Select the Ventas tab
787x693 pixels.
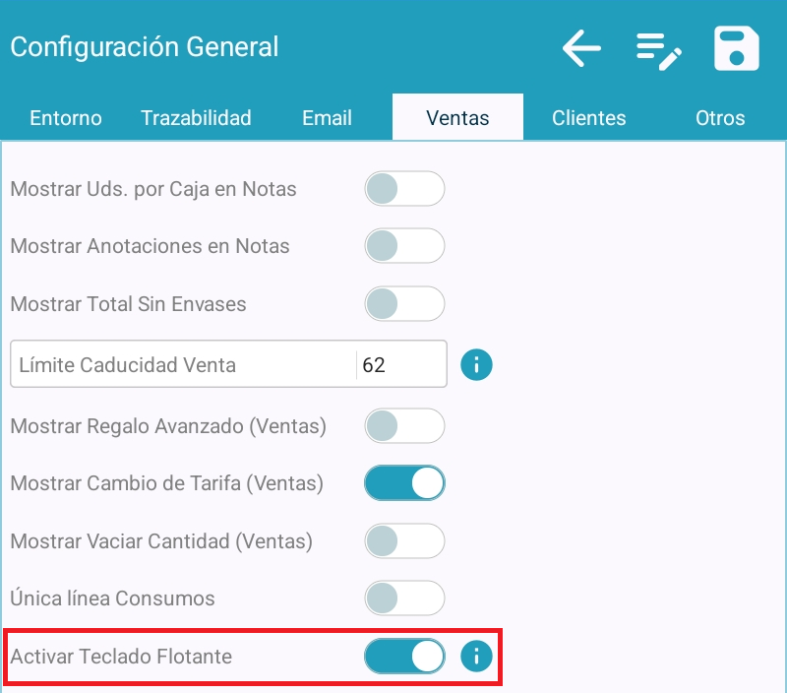457,118
